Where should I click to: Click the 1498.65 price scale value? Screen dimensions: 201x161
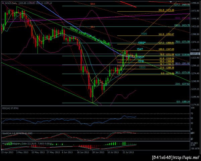coord(195,3)
